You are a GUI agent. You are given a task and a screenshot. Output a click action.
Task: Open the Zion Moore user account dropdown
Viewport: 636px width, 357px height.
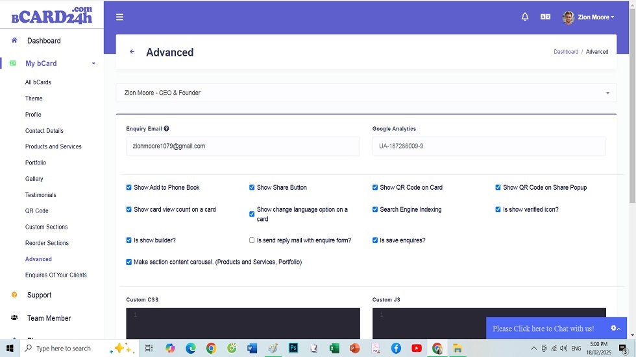(589, 17)
